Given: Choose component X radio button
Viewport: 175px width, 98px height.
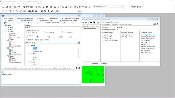Looking at the screenshot, I should pos(27,37).
